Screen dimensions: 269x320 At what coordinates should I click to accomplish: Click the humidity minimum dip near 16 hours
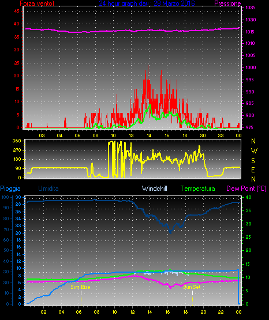(170, 232)
